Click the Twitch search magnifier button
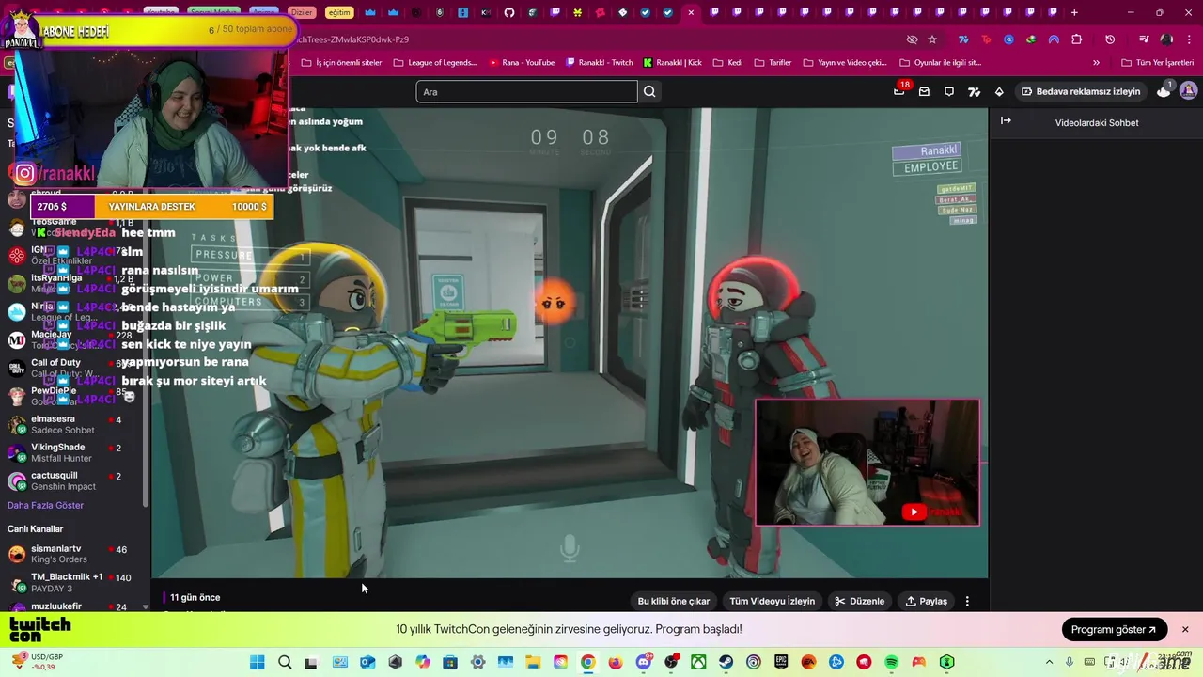Viewport: 1203px width, 677px height. pyautogui.click(x=649, y=91)
